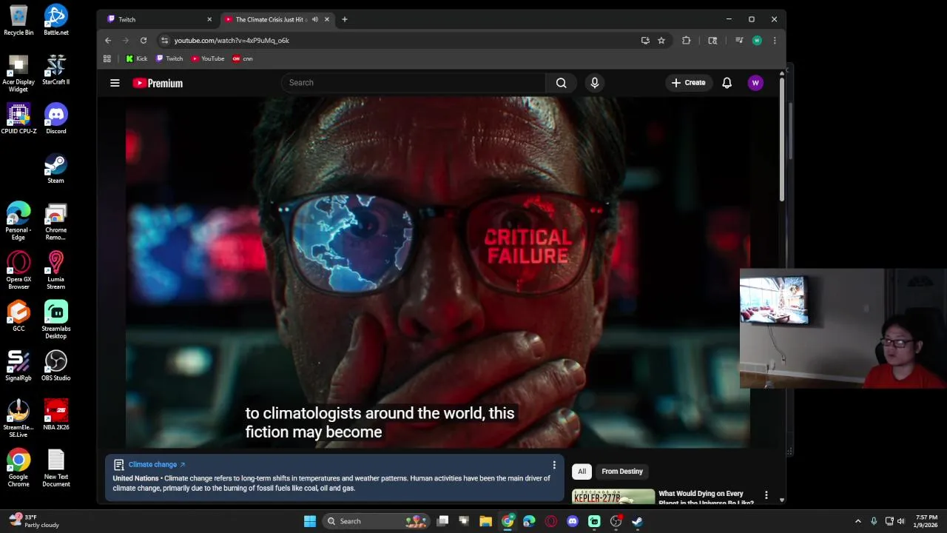Go to the YouTube Premium home logo

158,83
